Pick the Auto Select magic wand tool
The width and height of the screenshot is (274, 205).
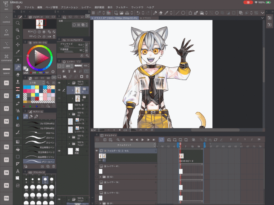coord(18,60)
